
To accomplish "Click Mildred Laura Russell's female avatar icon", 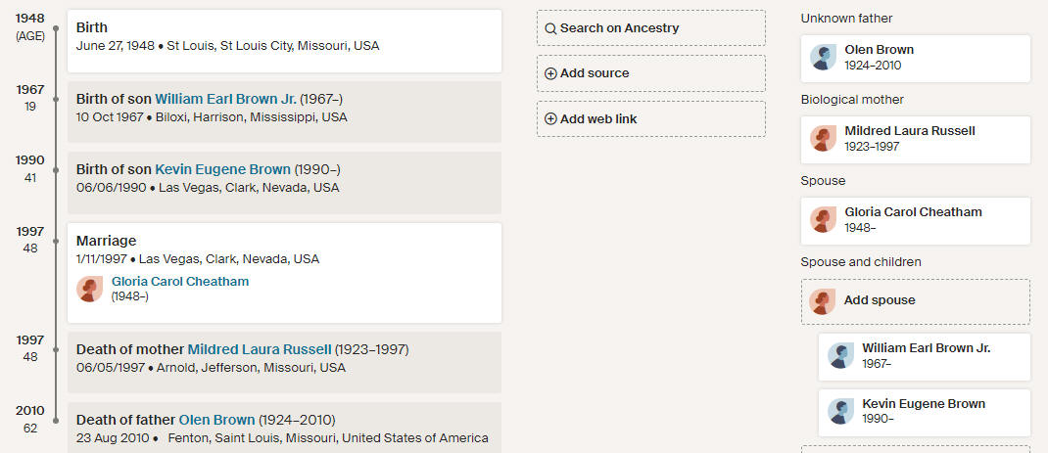I will [x=824, y=138].
